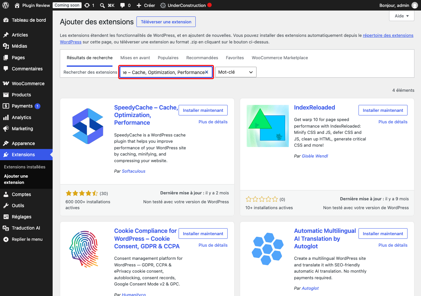Click the Extensions plug icon
Screen dimensions: 421x296
pos(6,155)
